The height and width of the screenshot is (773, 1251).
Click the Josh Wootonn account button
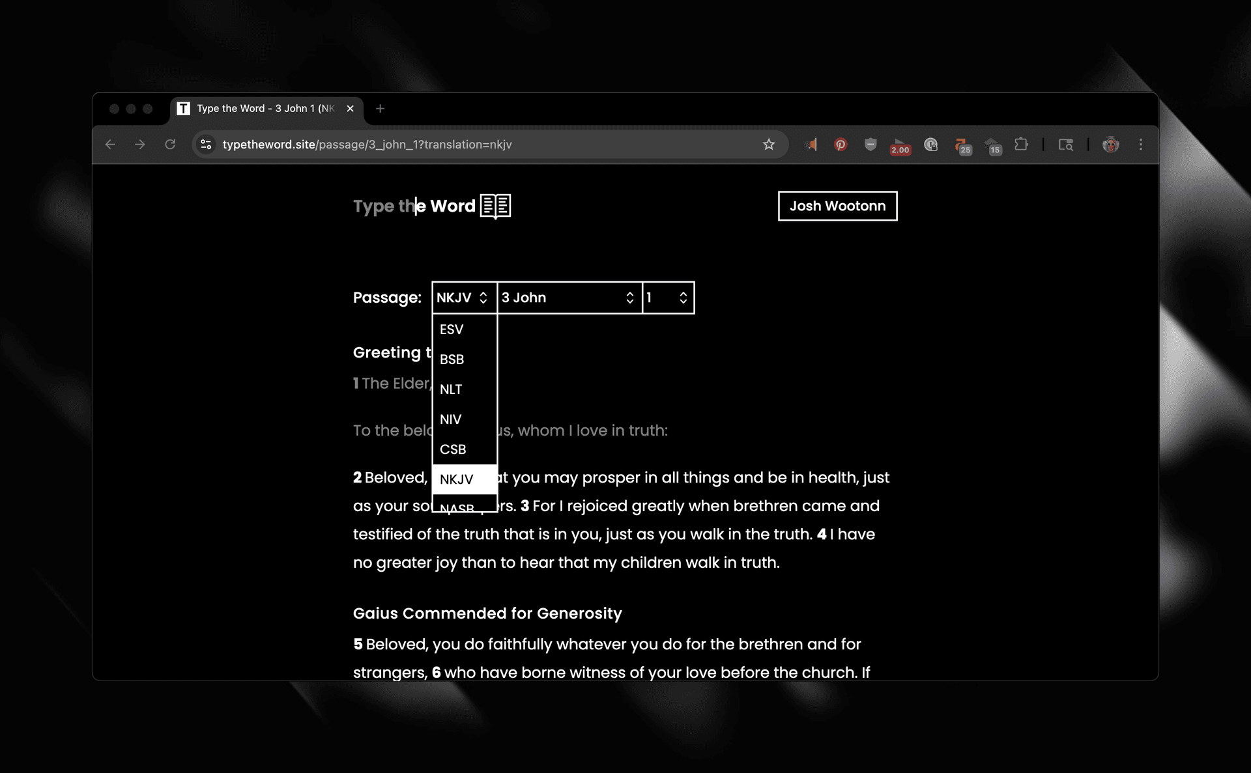837,206
